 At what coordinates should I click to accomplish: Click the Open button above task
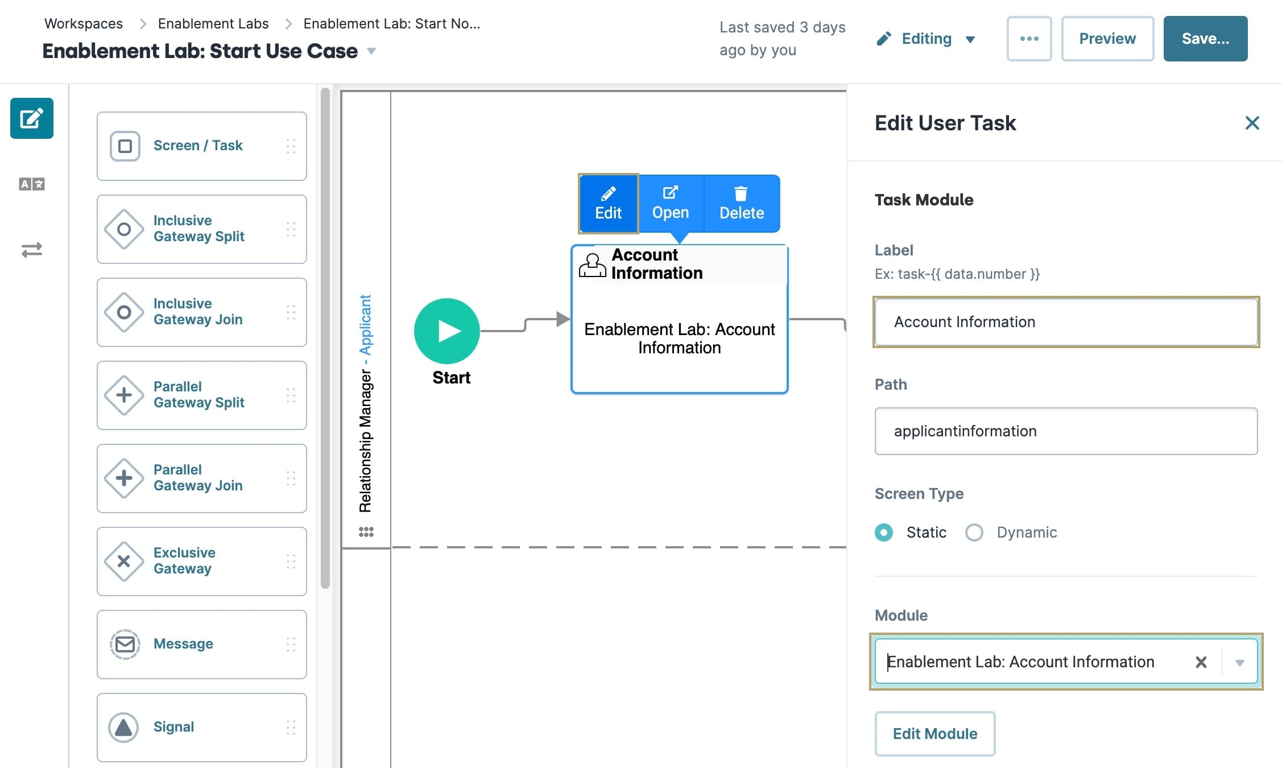pos(671,204)
